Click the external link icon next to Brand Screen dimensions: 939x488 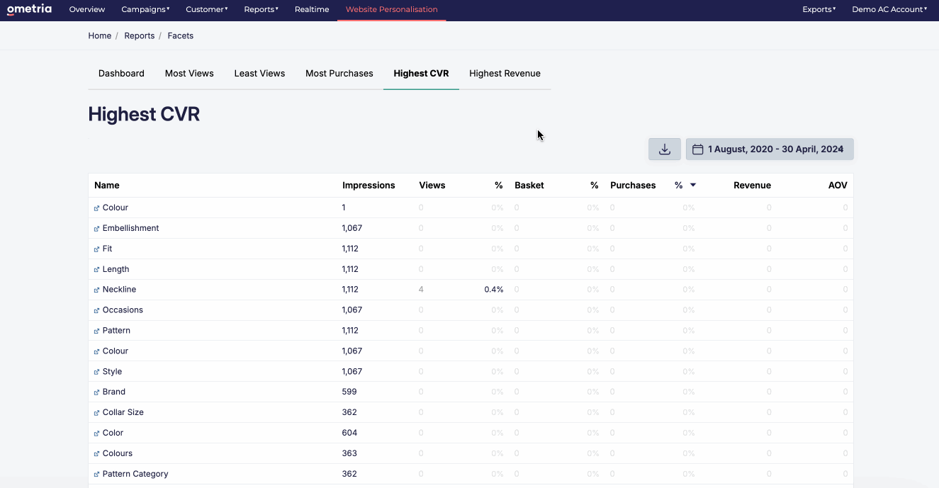tap(97, 392)
